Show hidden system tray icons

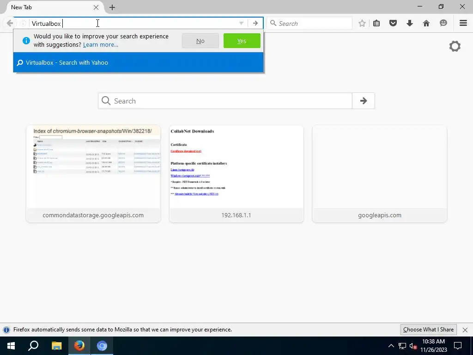[391, 346]
